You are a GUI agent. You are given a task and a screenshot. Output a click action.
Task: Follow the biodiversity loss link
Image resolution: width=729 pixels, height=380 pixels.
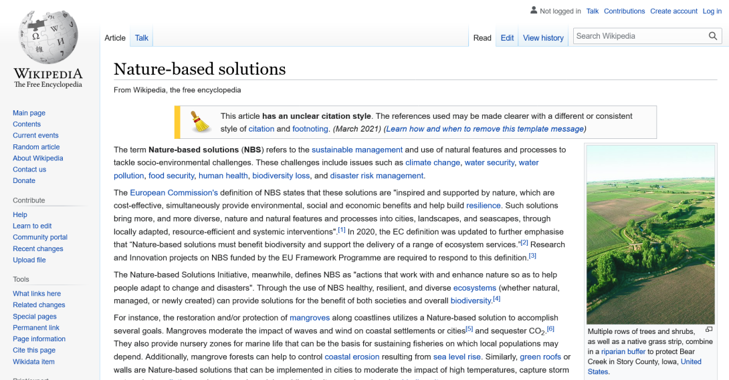(x=281, y=176)
